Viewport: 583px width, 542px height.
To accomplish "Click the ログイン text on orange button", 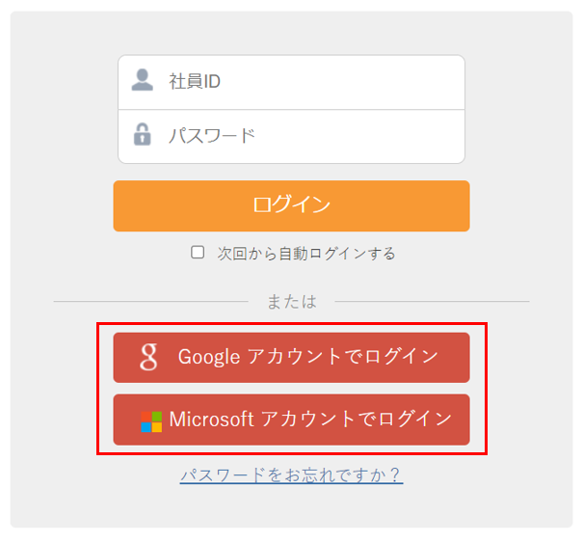I will pyautogui.click(x=291, y=204).
